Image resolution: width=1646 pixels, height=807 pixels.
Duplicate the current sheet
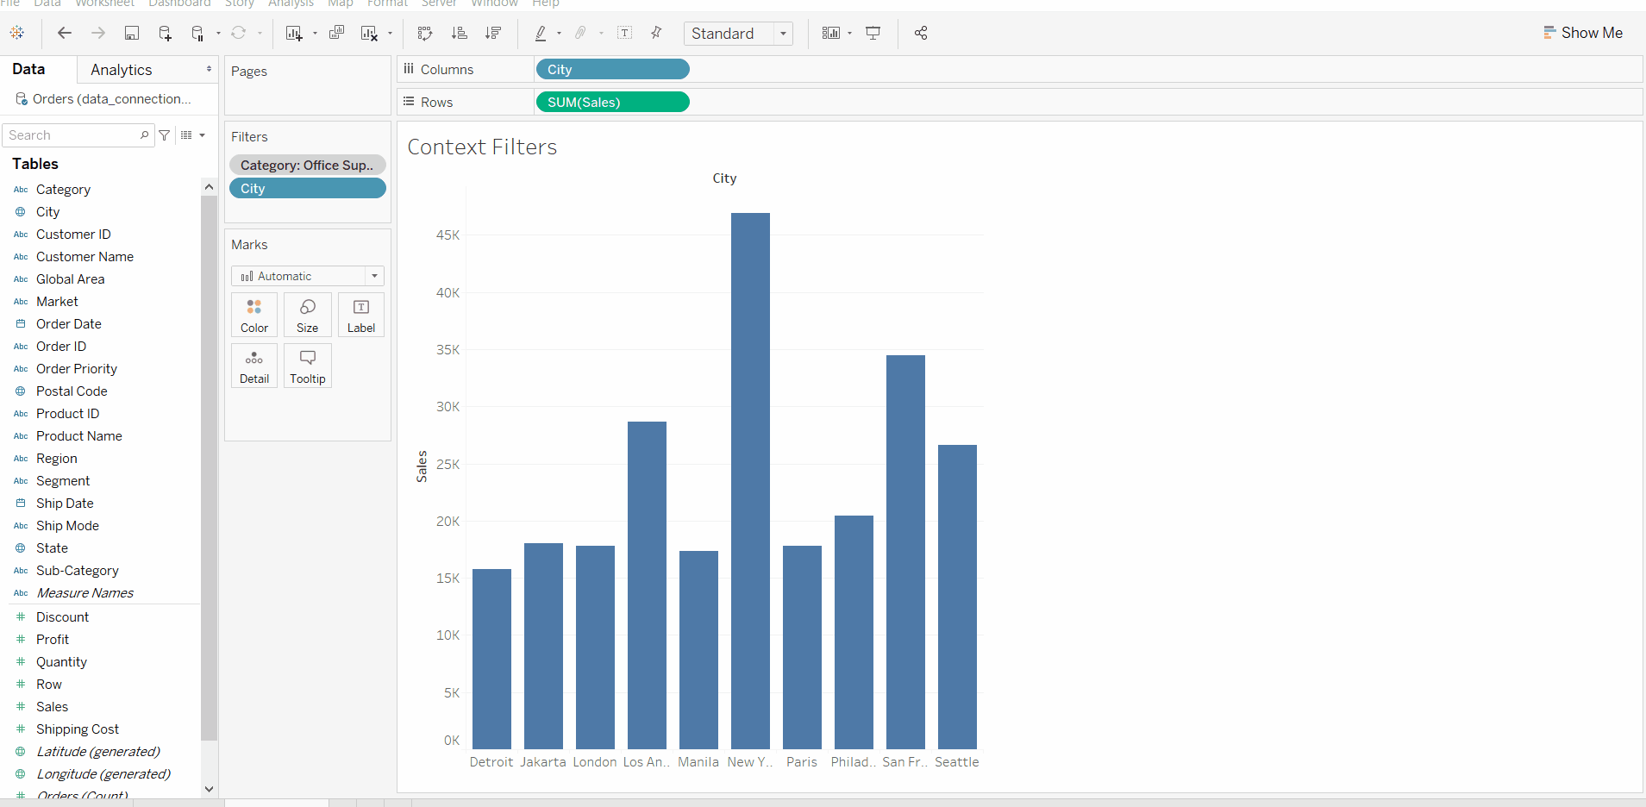336,33
